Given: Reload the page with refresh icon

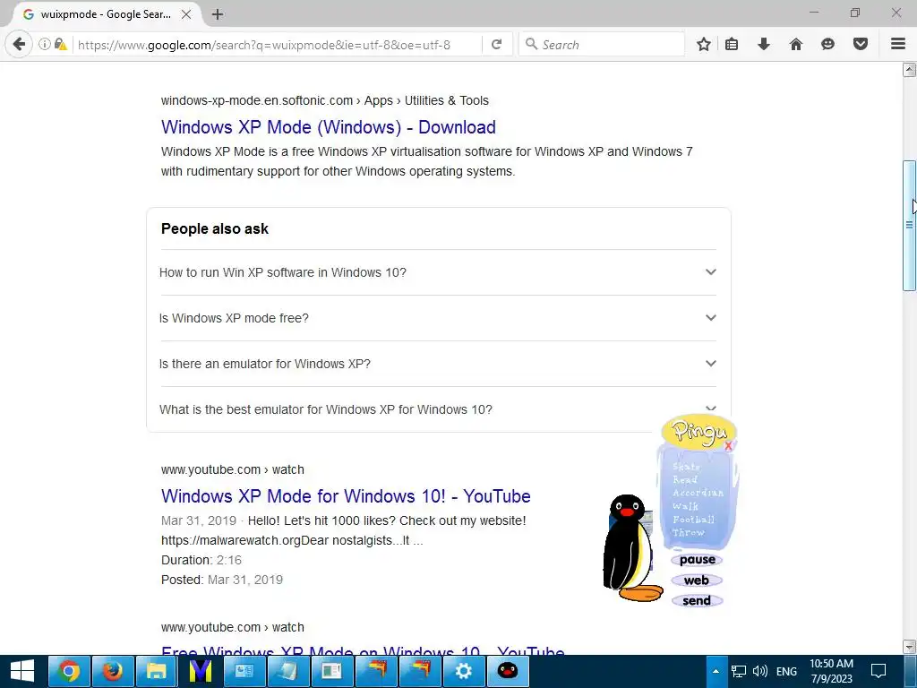Looking at the screenshot, I should (496, 44).
